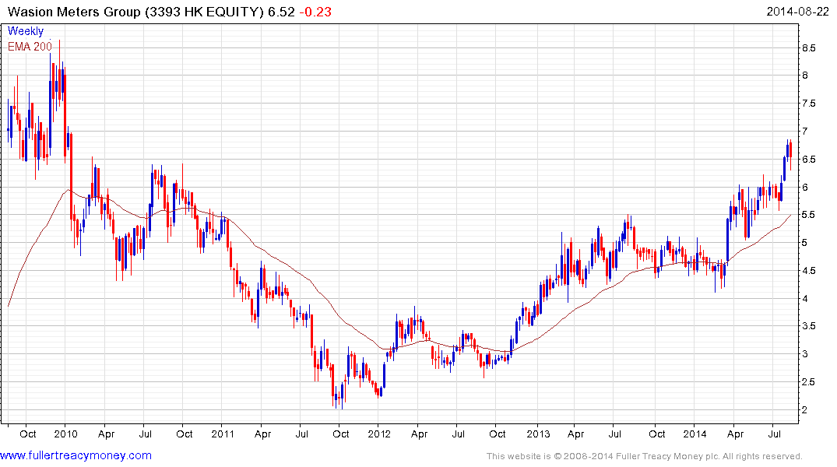Click the 6.5 price axis label

point(809,160)
